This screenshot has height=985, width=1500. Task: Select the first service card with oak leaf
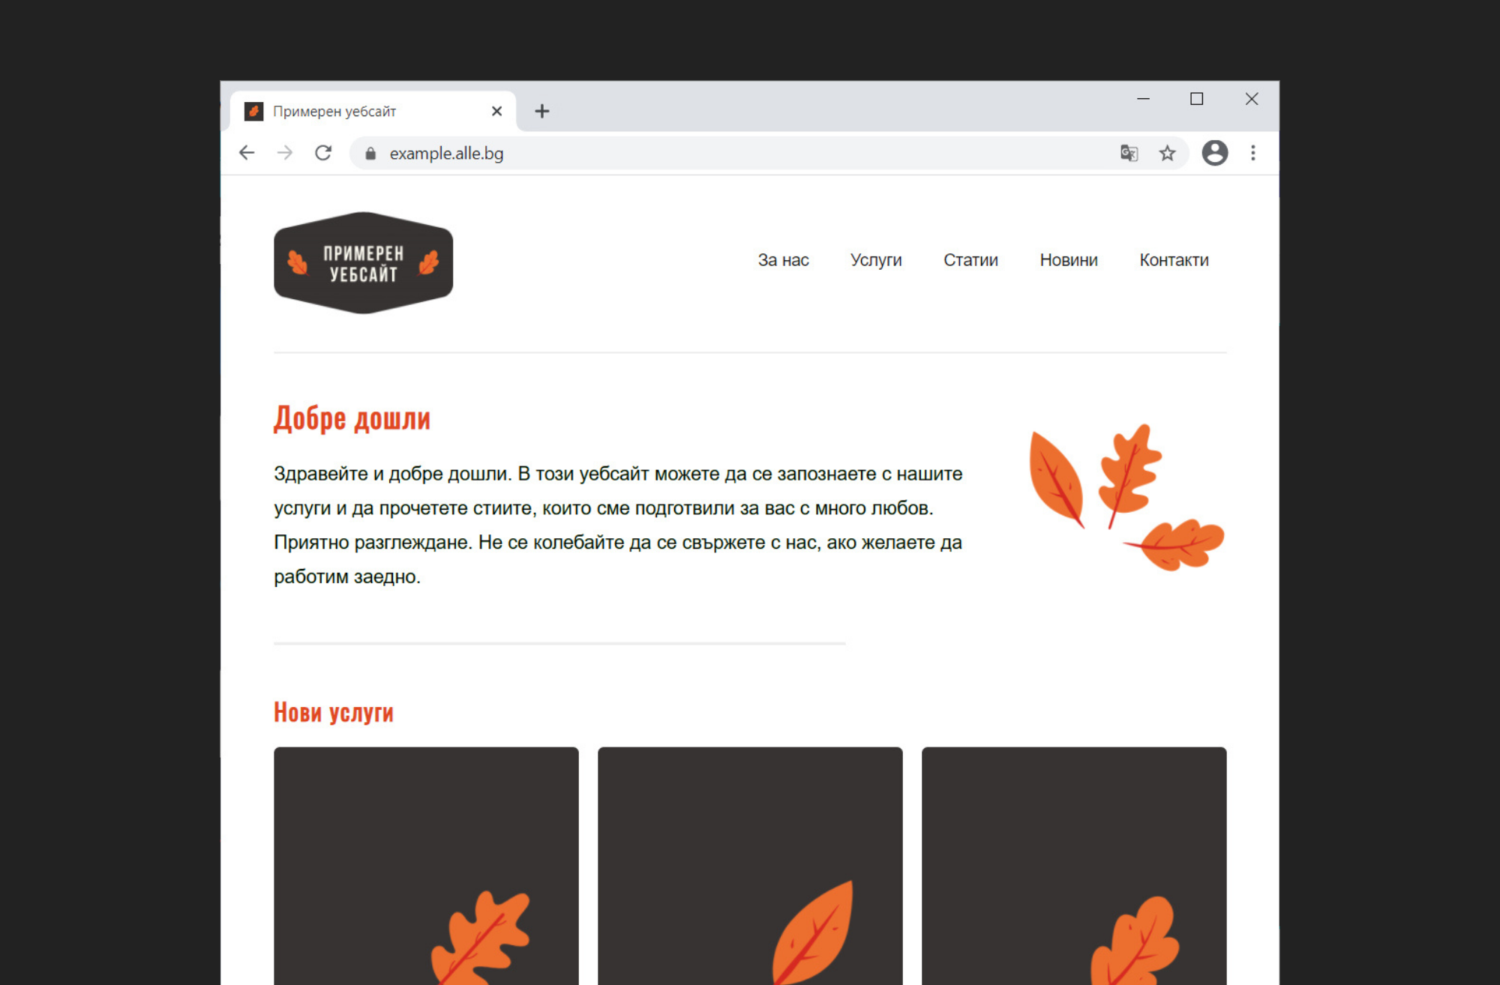426,866
